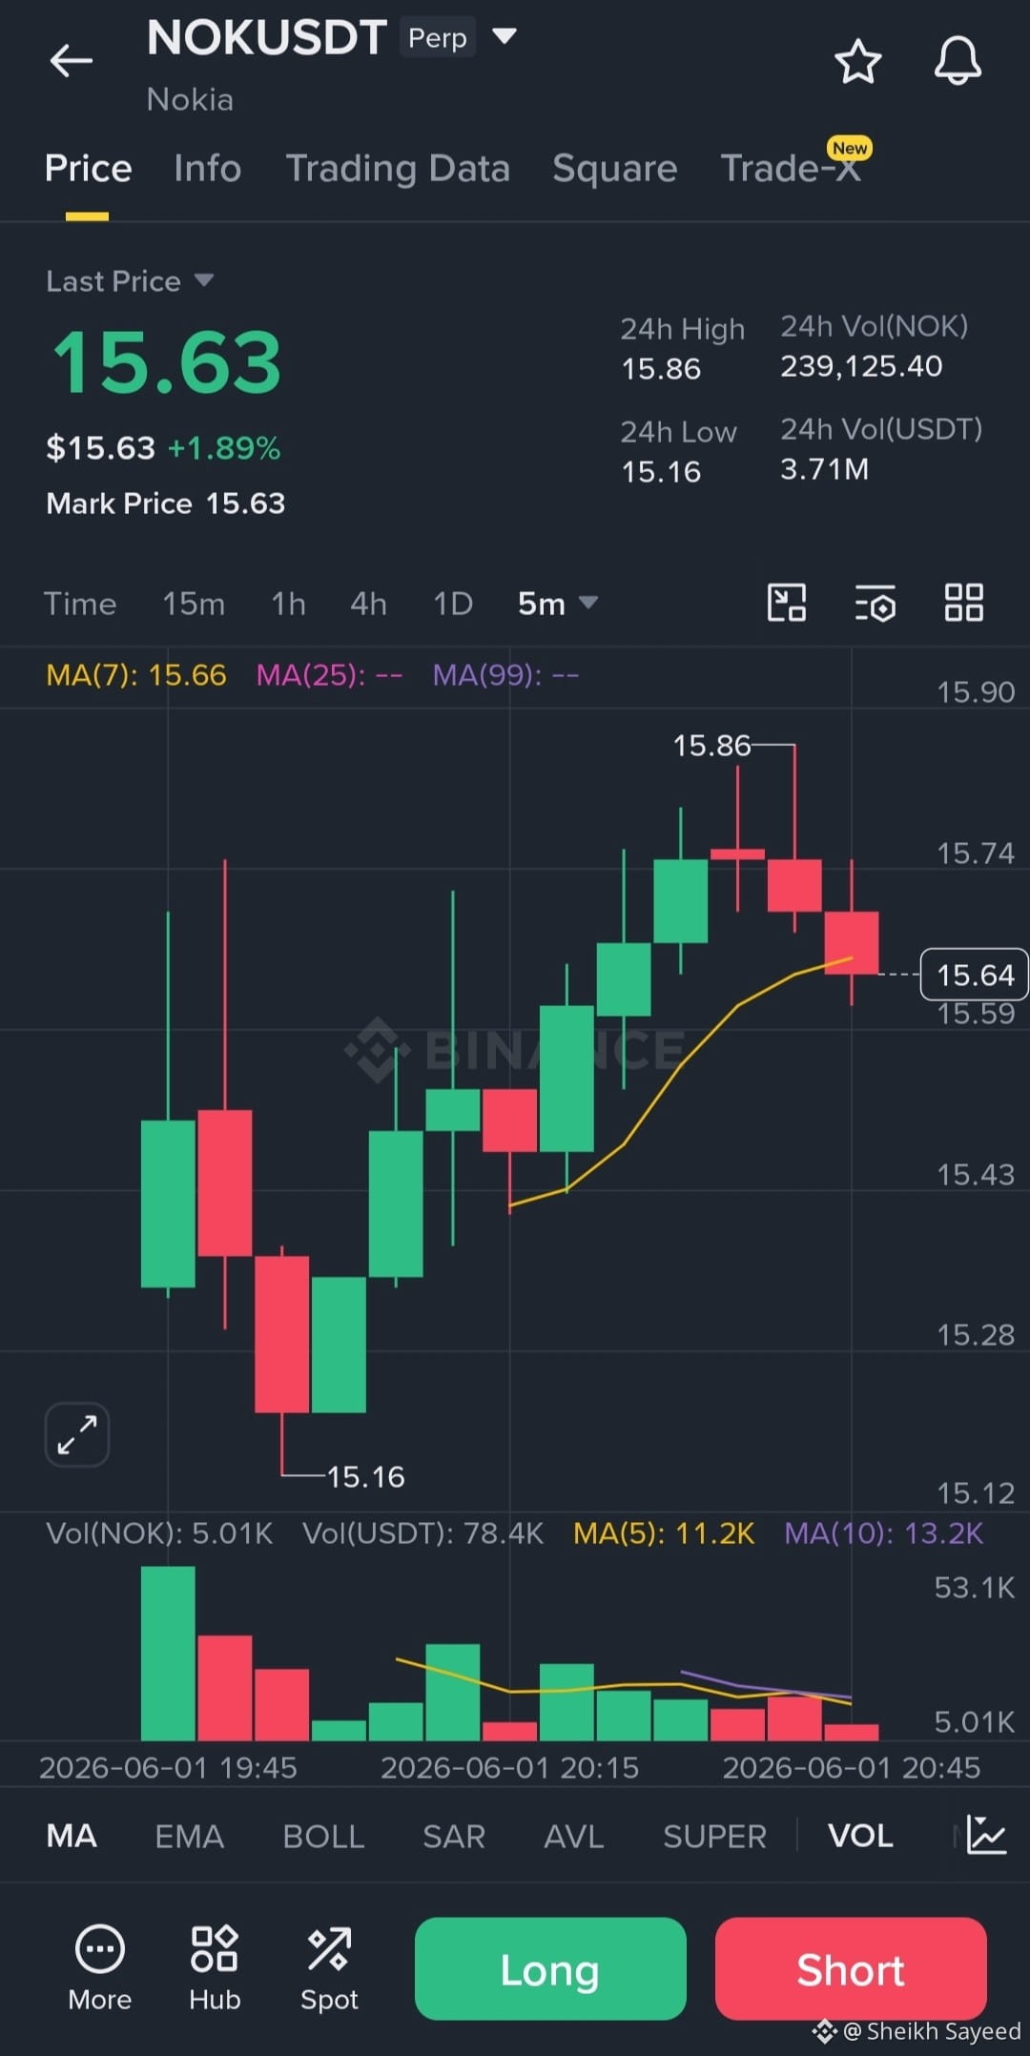The image size is (1030, 2056).
Task: Switch to the Info tab
Action: click(207, 169)
